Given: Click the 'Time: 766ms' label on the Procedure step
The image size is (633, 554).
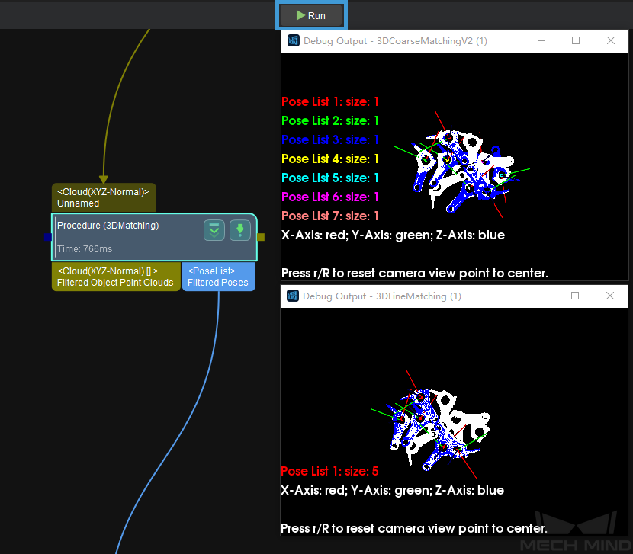Looking at the screenshot, I should [x=85, y=249].
